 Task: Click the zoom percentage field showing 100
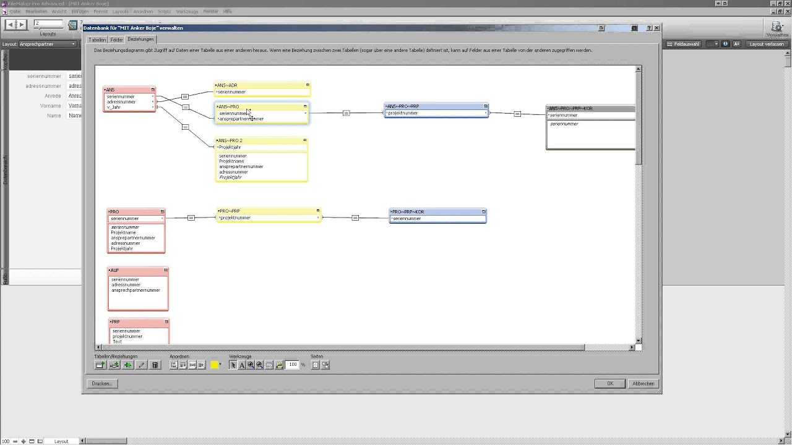coord(293,365)
